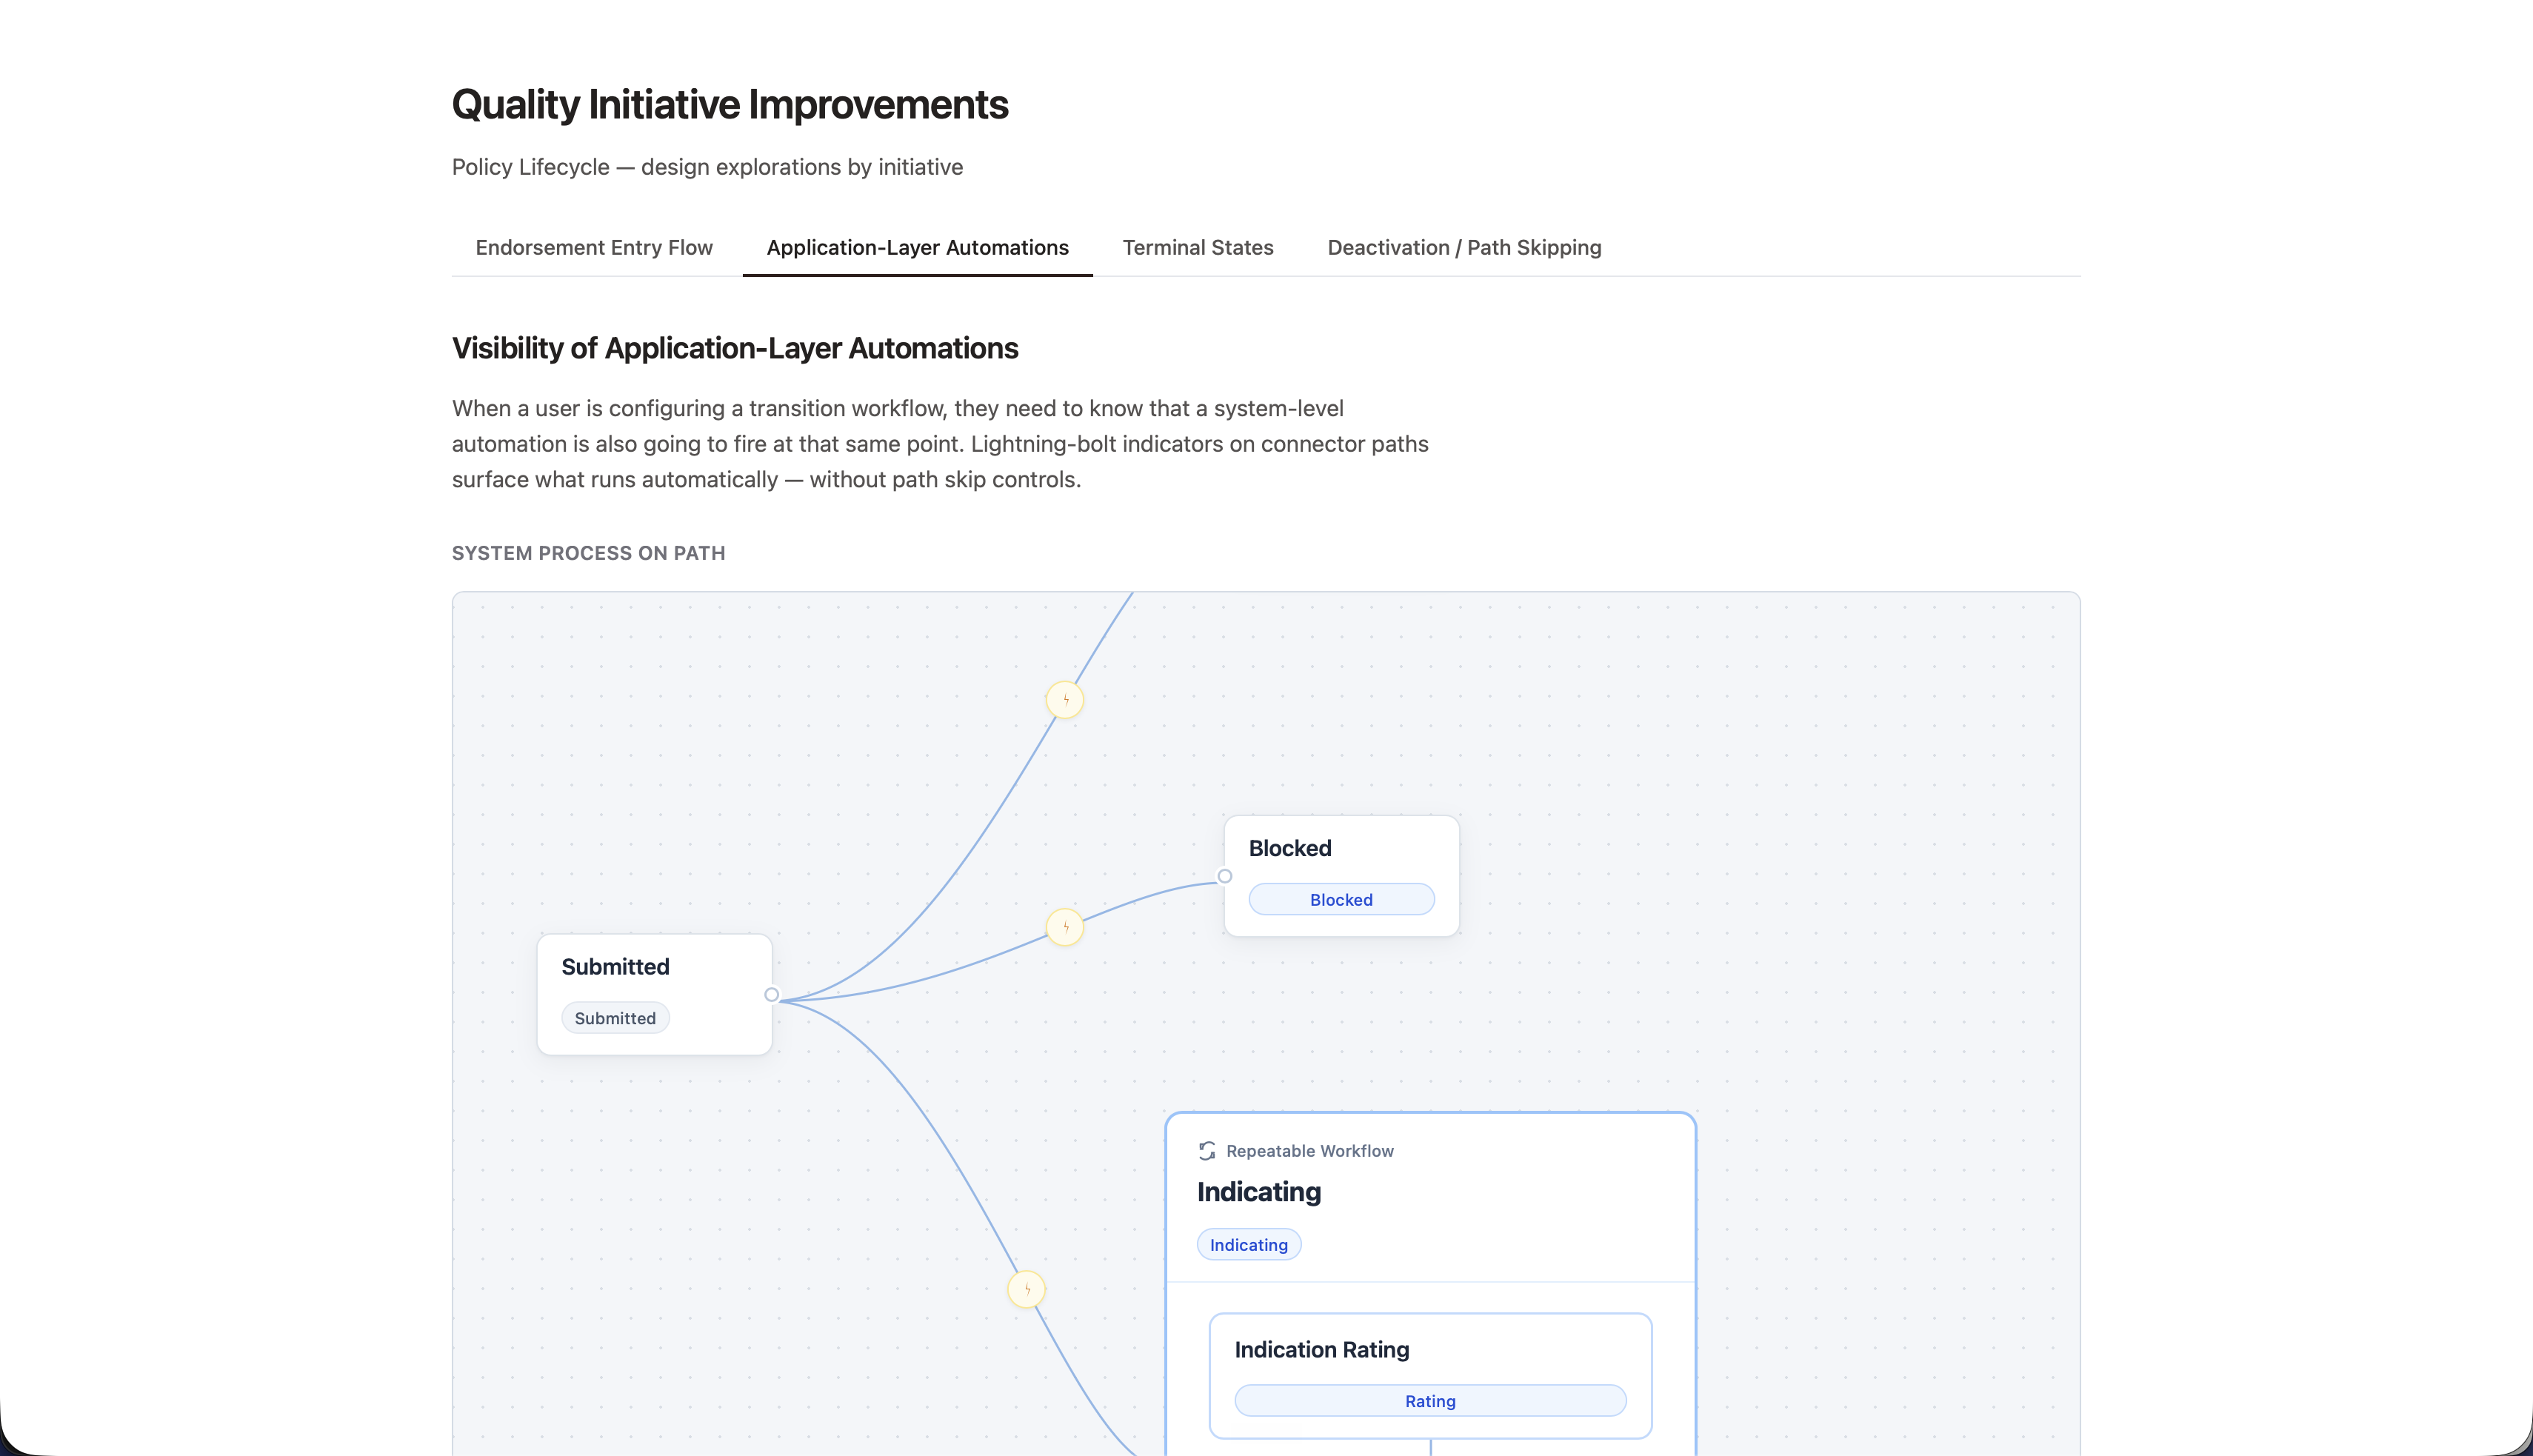This screenshot has width=2533, height=1456.
Task: Click the SYSTEM PROCESS ON PATH label
Action: click(589, 553)
